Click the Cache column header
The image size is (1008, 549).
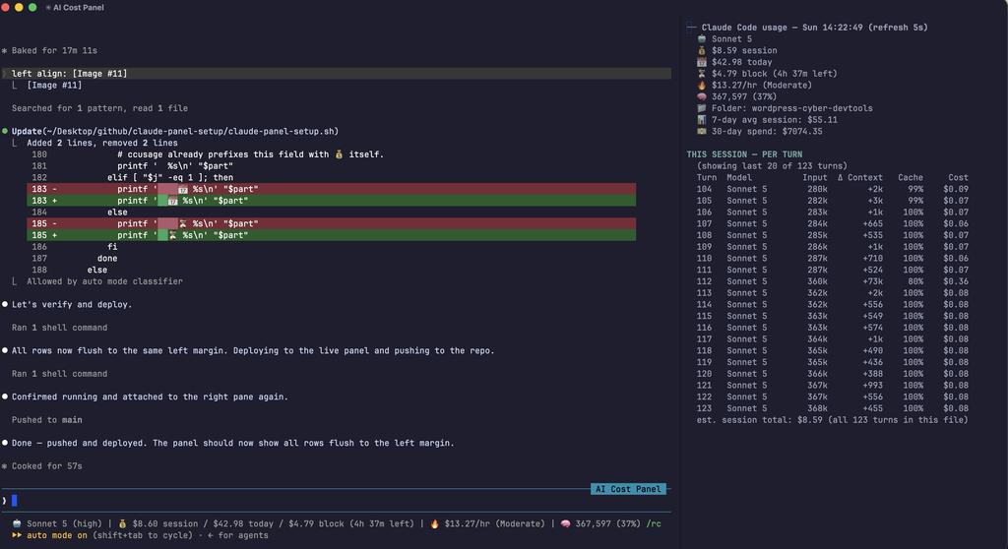[x=911, y=177]
